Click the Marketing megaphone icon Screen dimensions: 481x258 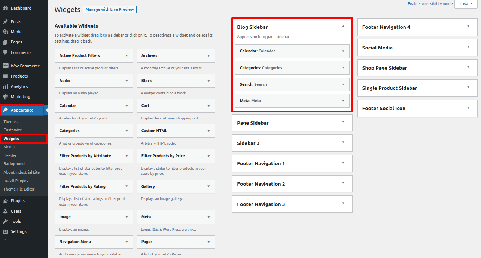pyautogui.click(x=5, y=97)
